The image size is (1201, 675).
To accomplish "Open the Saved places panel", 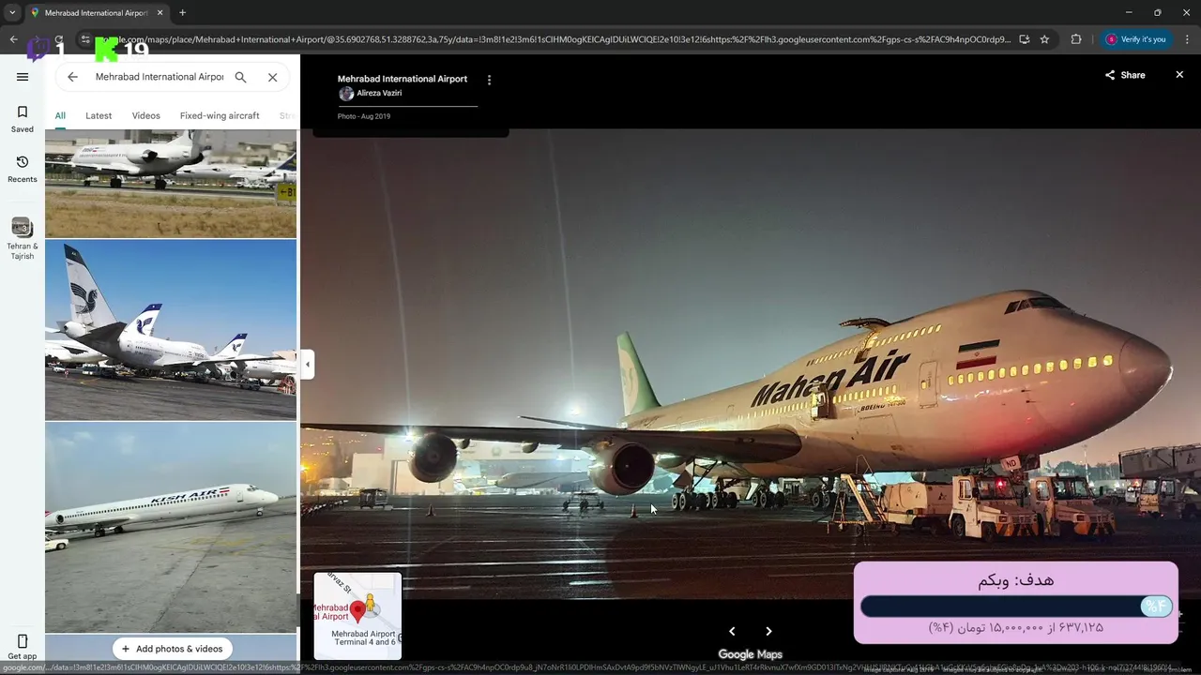I will coord(23,119).
